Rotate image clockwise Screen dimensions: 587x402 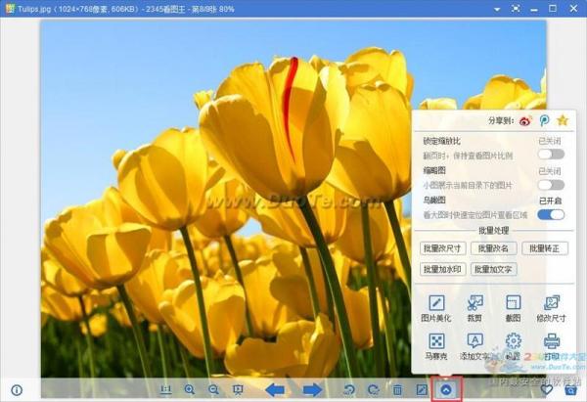374,390
